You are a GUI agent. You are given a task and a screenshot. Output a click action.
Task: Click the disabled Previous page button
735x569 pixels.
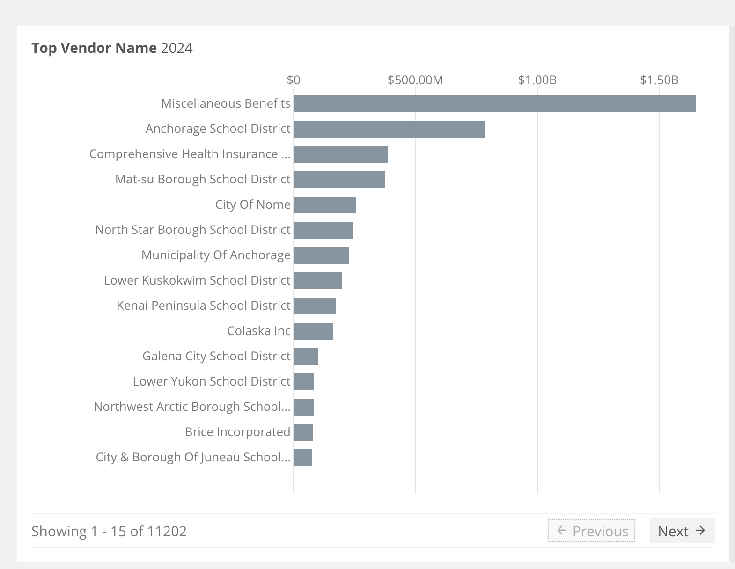click(x=592, y=531)
